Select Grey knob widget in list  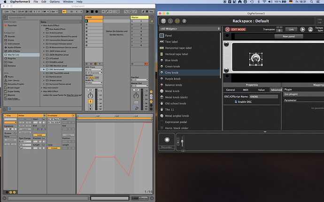tap(190, 73)
